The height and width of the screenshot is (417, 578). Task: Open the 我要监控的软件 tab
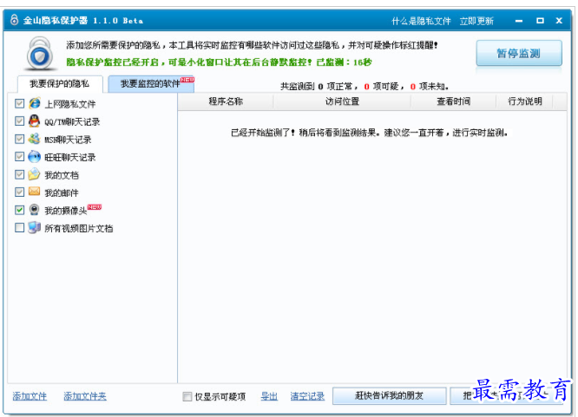click(151, 84)
